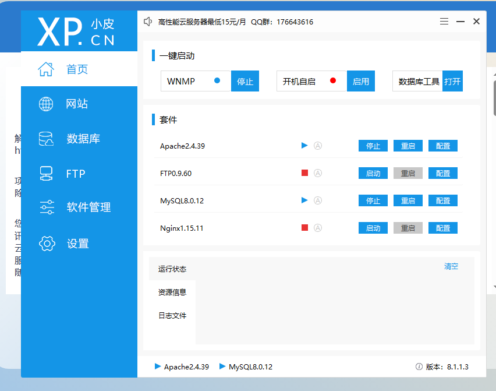This screenshot has width=496, height=391.
Task: Click the sliders icon for 软件管理
Action: coord(46,207)
